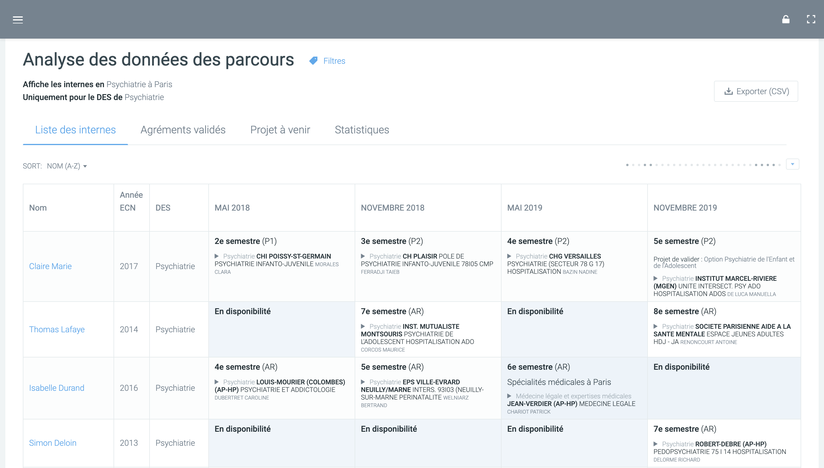Expand INSTITUT MARCEL-RIVIERE stage triangle
Image resolution: width=824 pixels, height=468 pixels.
[x=655, y=278]
